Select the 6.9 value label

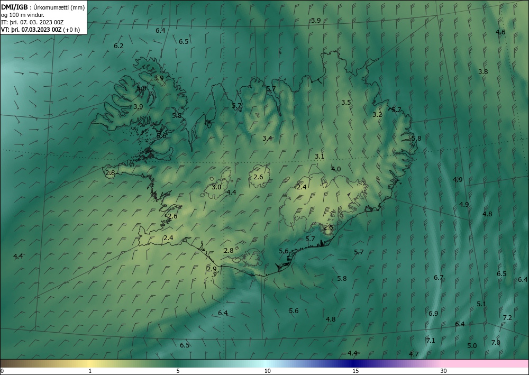[x=433, y=314]
